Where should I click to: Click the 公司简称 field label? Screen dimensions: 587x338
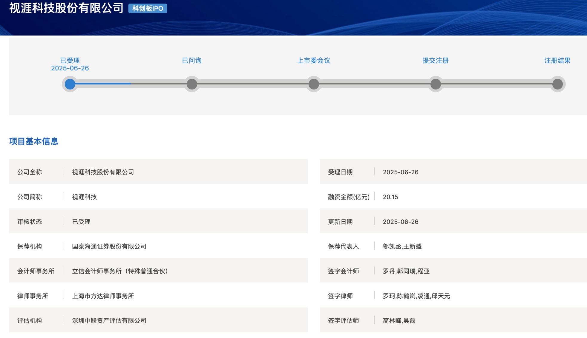pos(30,197)
